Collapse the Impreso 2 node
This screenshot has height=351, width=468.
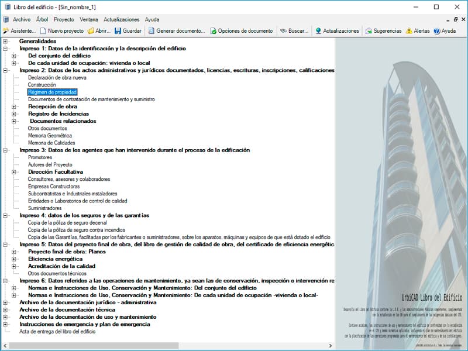(x=5, y=70)
